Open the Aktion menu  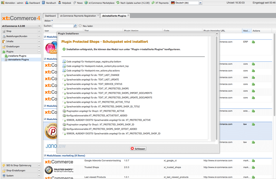click(x=48, y=21)
